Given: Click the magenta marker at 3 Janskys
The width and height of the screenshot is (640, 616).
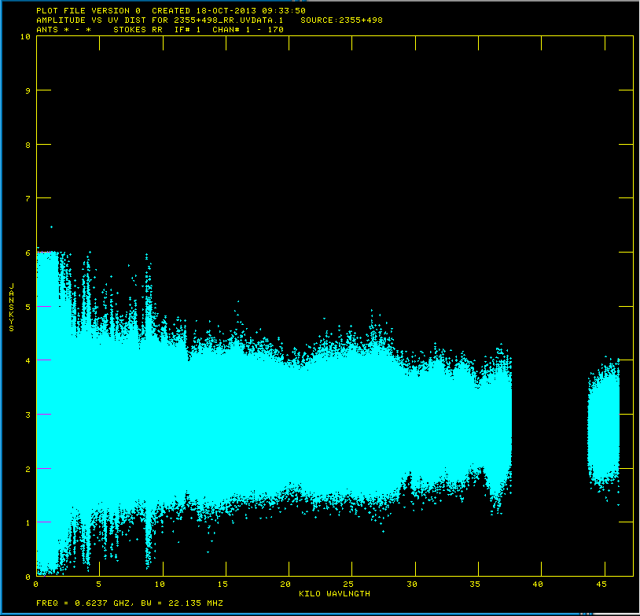Looking at the screenshot, I should (x=44, y=414).
